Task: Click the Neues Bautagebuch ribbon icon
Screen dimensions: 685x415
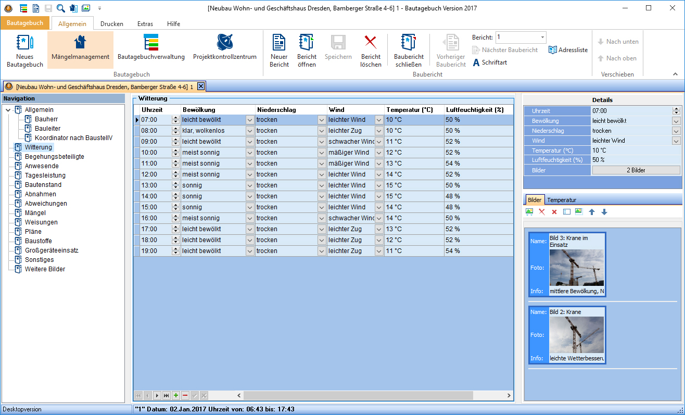Action: pyautogui.click(x=25, y=51)
